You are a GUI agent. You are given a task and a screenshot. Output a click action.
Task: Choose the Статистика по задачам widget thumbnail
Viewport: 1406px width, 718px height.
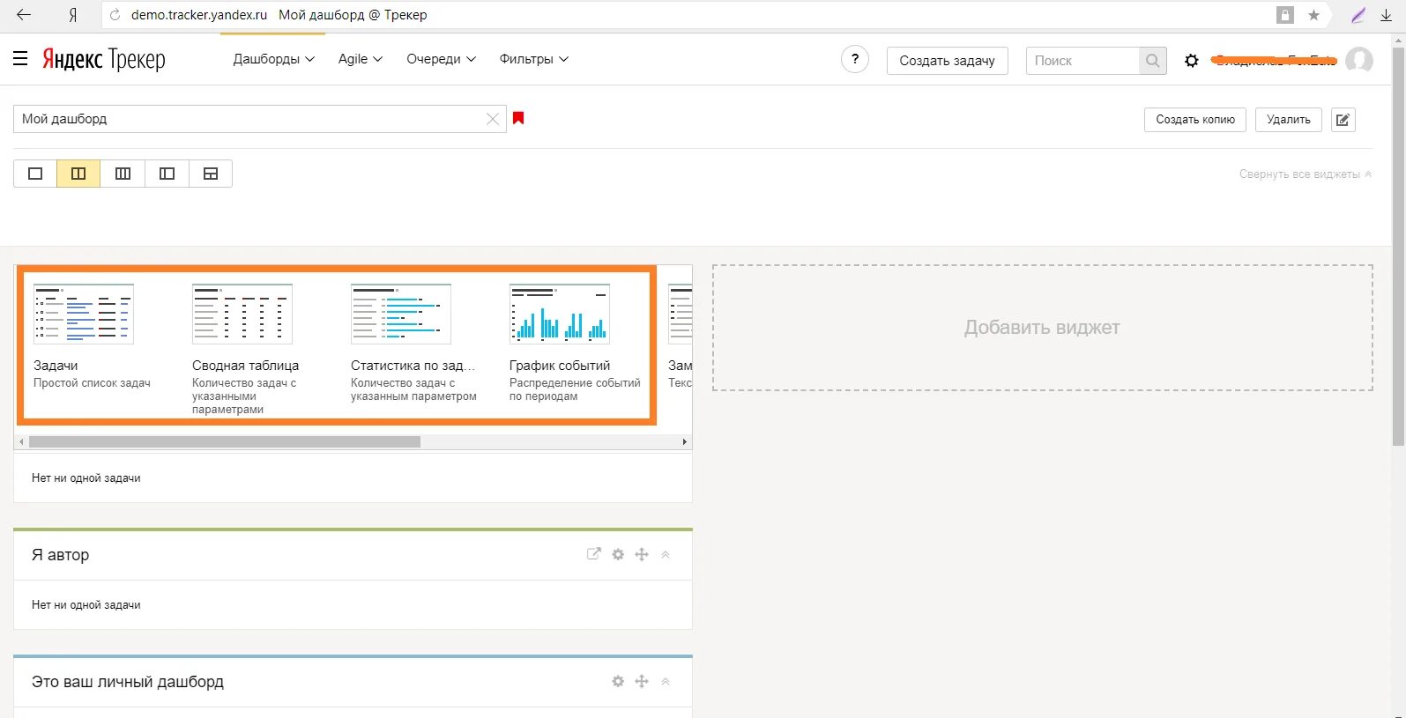(401, 314)
